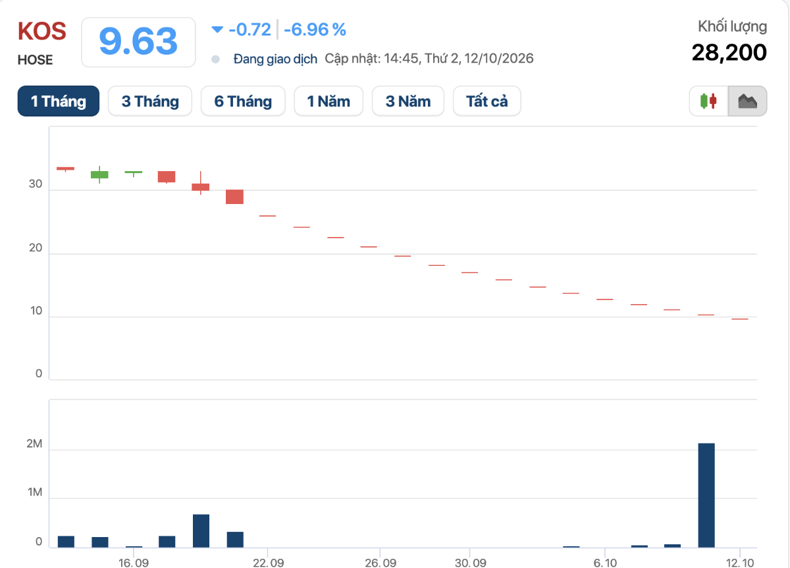This screenshot has width=790, height=568.
Task: Switch to candlestick chart view icon
Action: 709,101
